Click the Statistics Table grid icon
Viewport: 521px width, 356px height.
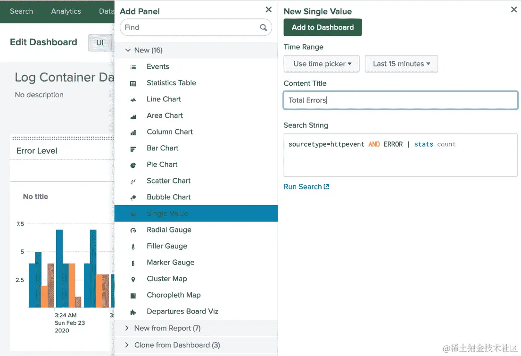pyautogui.click(x=133, y=83)
